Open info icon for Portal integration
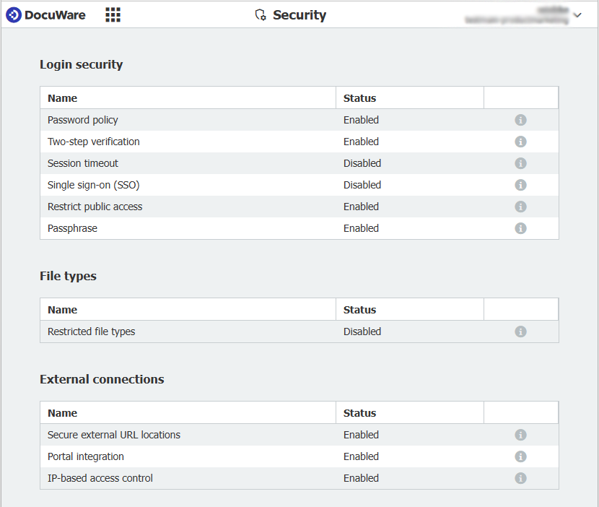 pyautogui.click(x=520, y=456)
